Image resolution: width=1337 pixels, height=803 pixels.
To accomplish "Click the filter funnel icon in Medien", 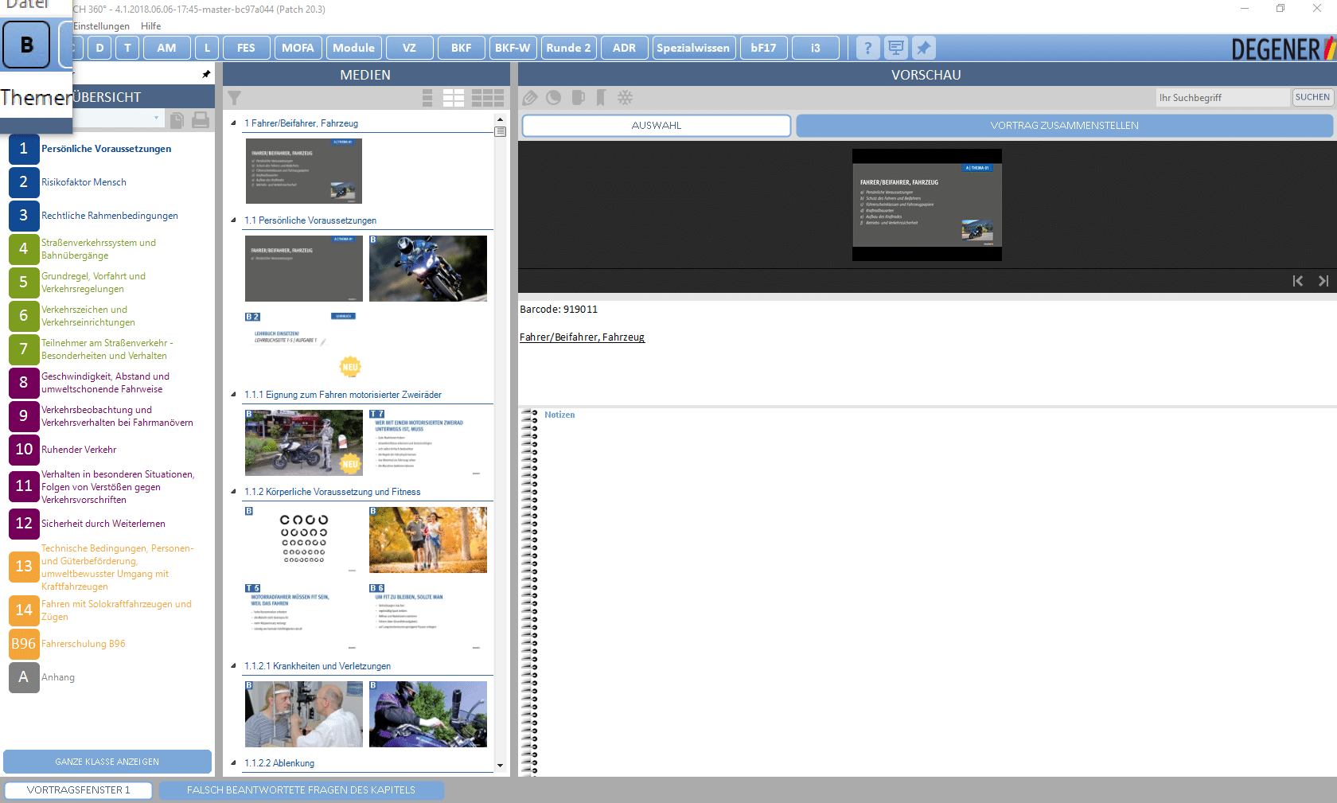I will click(x=235, y=98).
